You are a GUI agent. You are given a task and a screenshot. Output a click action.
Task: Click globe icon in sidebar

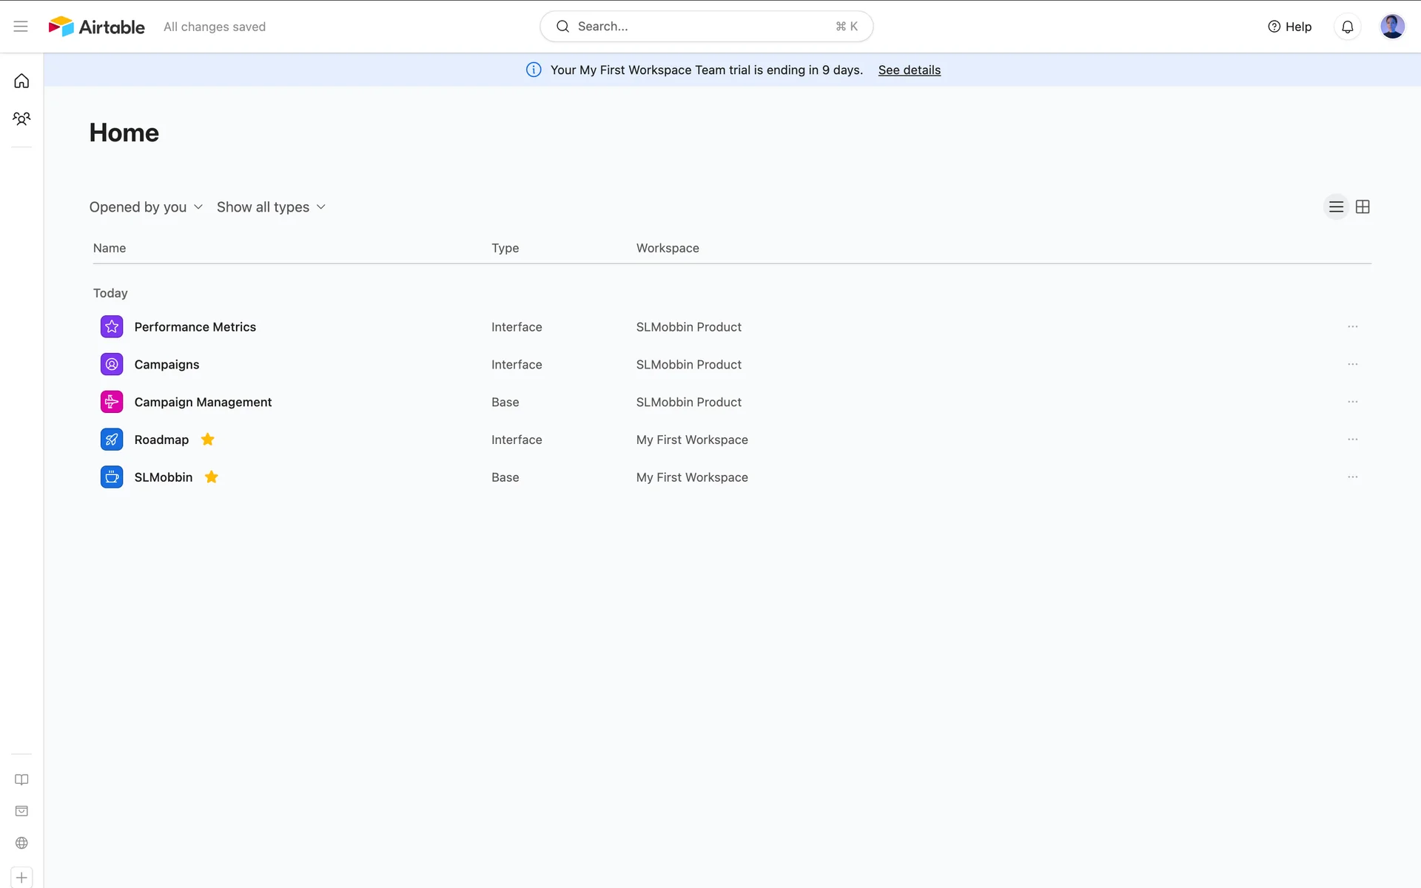point(21,843)
